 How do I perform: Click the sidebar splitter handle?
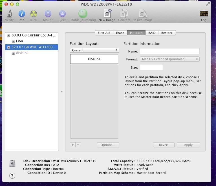tap(62, 92)
